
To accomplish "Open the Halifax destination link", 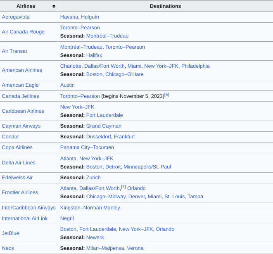I will click(x=94, y=55).
